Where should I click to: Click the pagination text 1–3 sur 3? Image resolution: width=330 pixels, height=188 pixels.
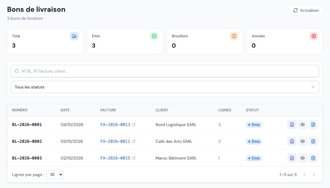tap(288, 174)
